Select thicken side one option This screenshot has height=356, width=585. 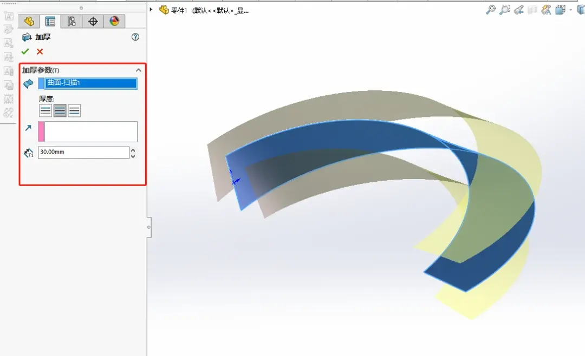[45, 111]
